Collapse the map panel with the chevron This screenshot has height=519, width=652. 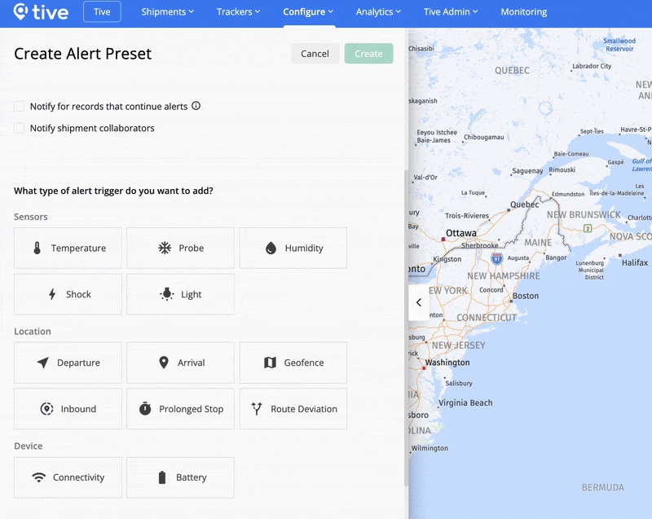pos(418,302)
